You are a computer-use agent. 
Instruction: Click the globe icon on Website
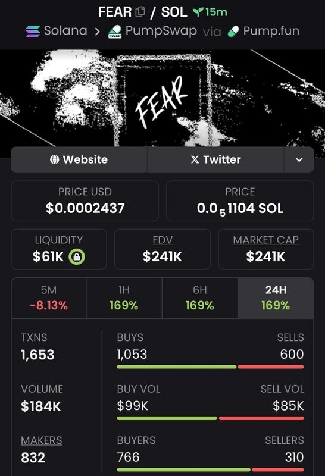click(54, 159)
